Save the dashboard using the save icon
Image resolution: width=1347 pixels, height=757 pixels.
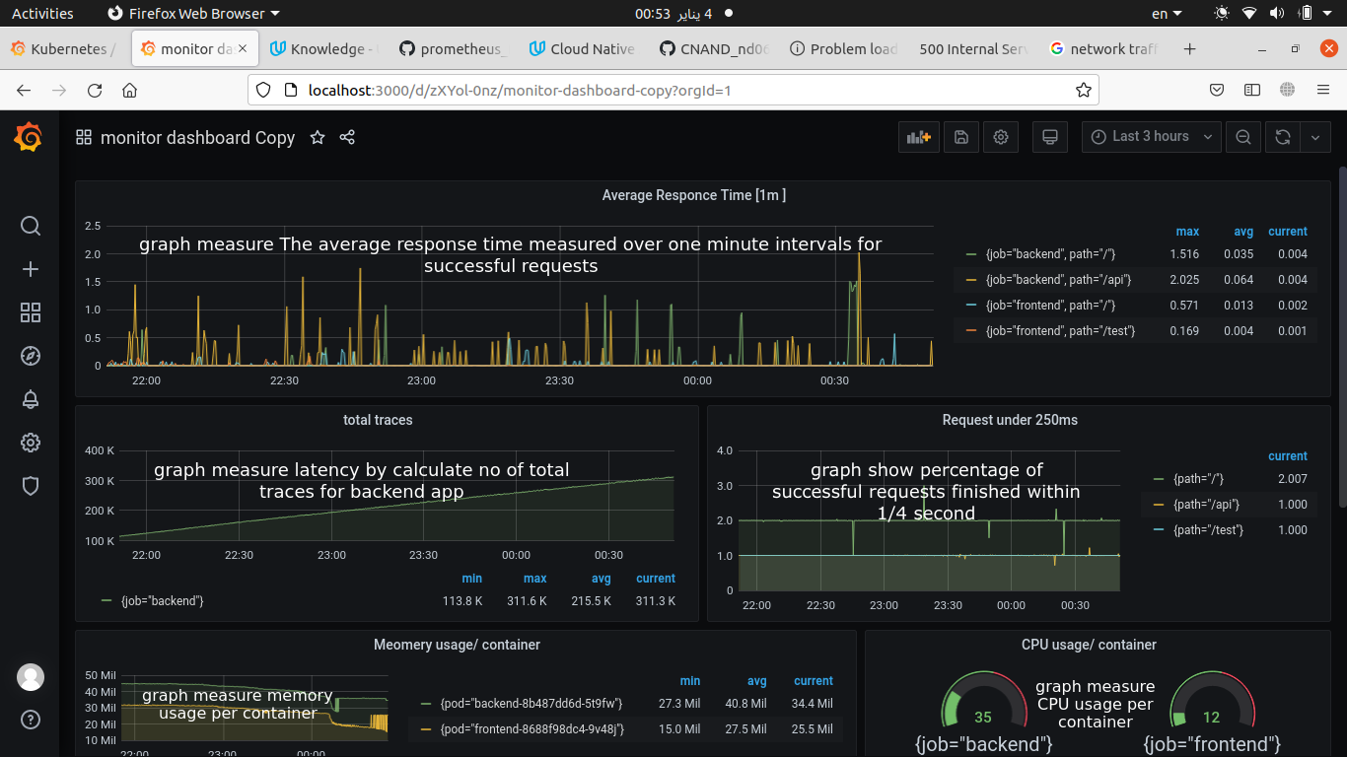(x=960, y=137)
